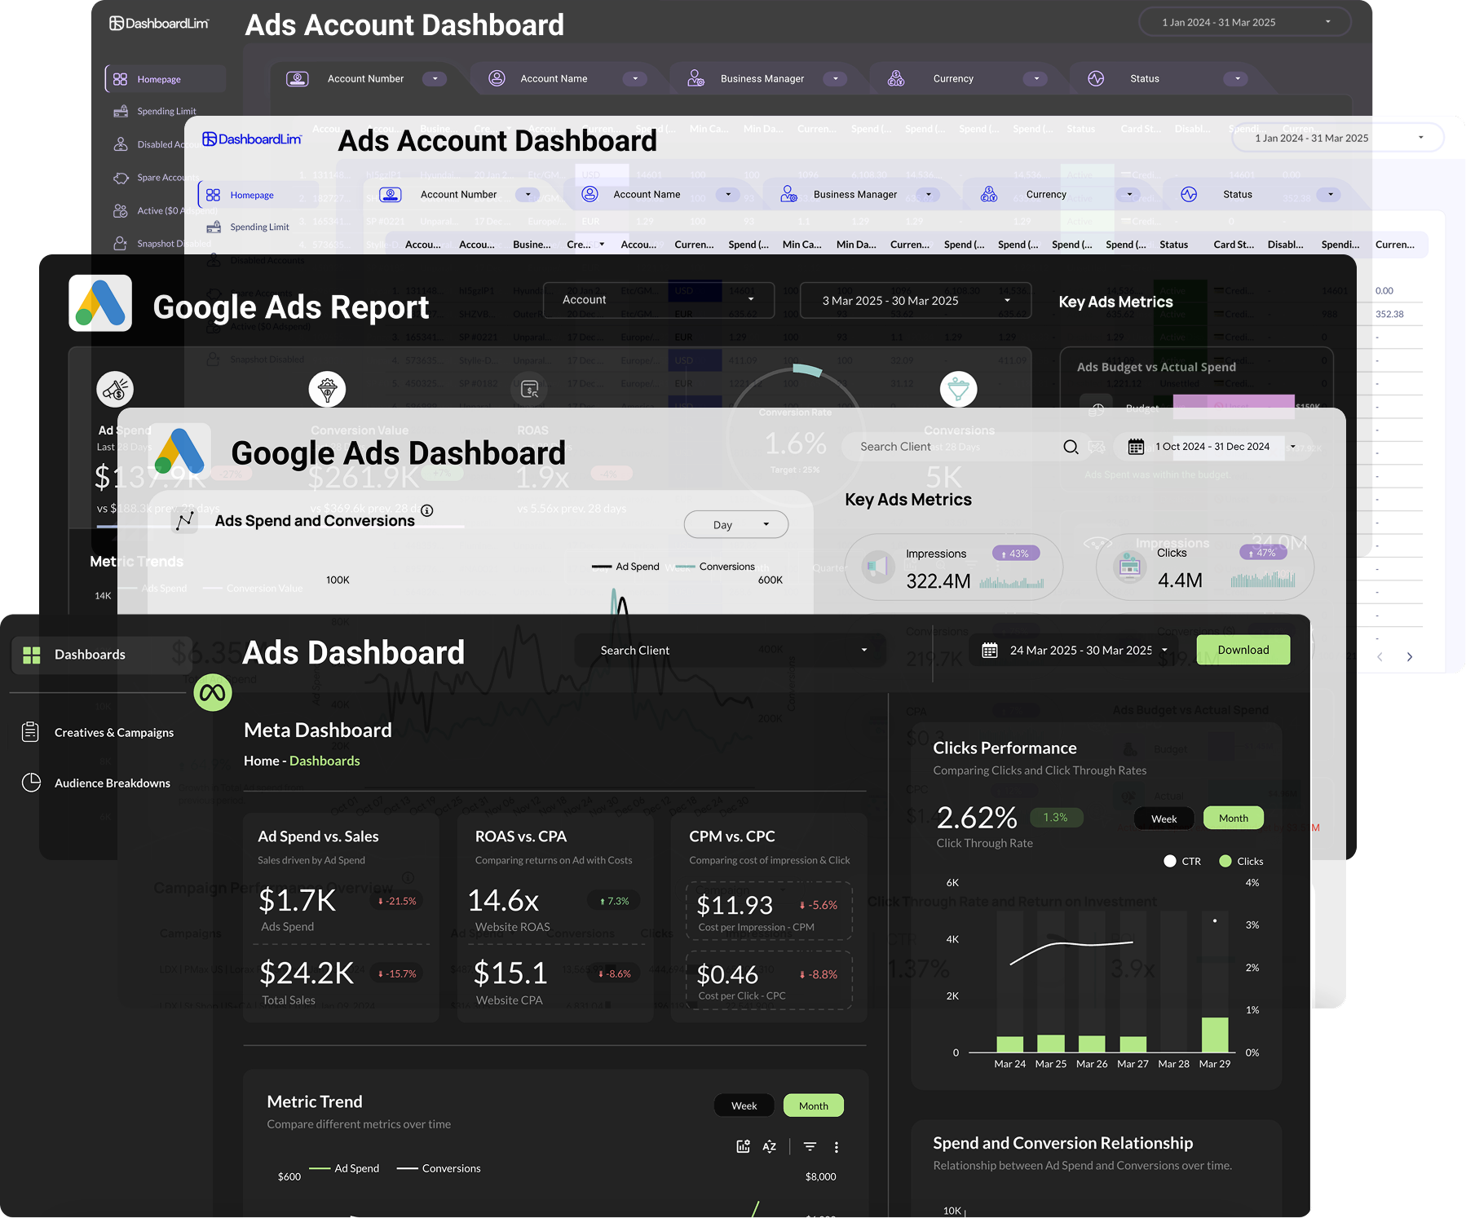This screenshot has height=1218, width=1466.
Task: Click the A-Z sort icon in Metric Trend
Action: 769,1146
